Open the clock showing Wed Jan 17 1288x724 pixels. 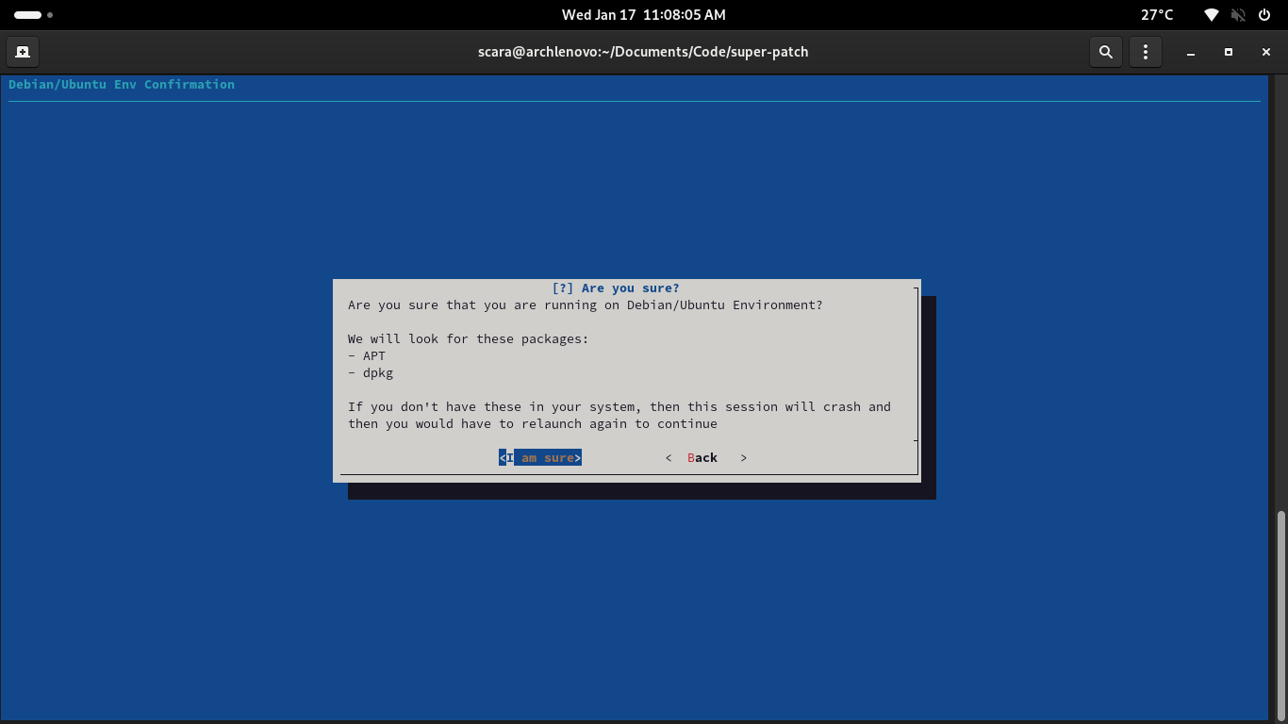[x=644, y=15]
